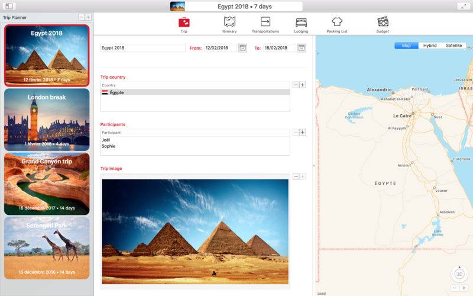Click Port Saïd on the map
The image size is (473, 296).
pyautogui.click(x=420, y=89)
